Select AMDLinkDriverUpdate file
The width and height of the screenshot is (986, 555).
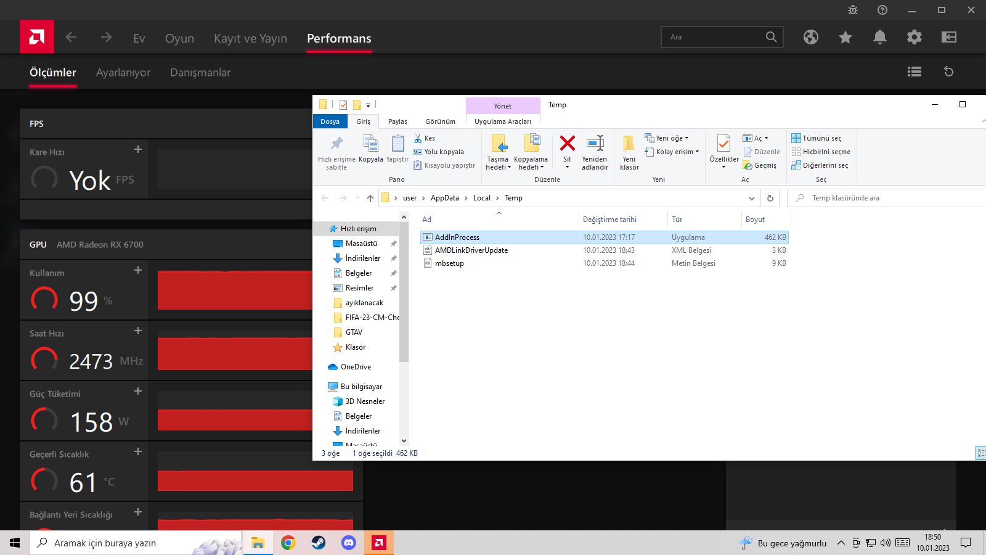tap(471, 250)
